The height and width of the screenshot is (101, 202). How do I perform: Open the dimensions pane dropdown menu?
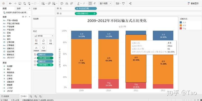pyautogui.click(x=29, y=17)
